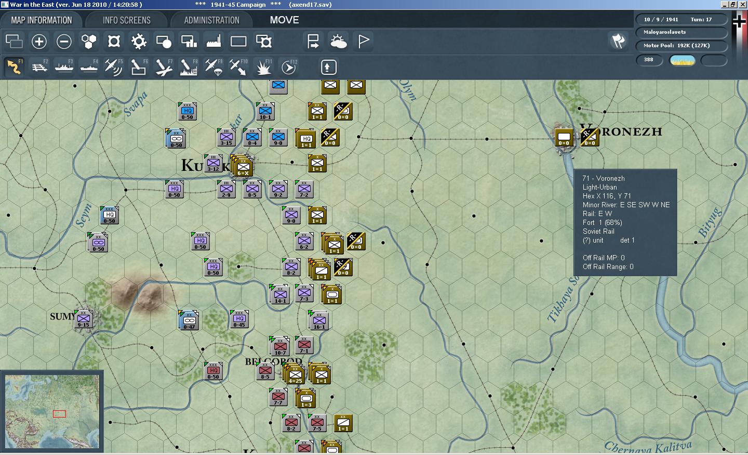Click the zoom out minus icon

64,42
